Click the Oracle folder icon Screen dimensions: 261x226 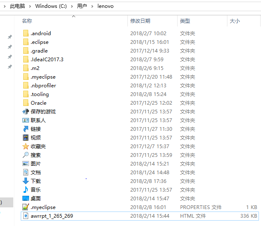26,103
